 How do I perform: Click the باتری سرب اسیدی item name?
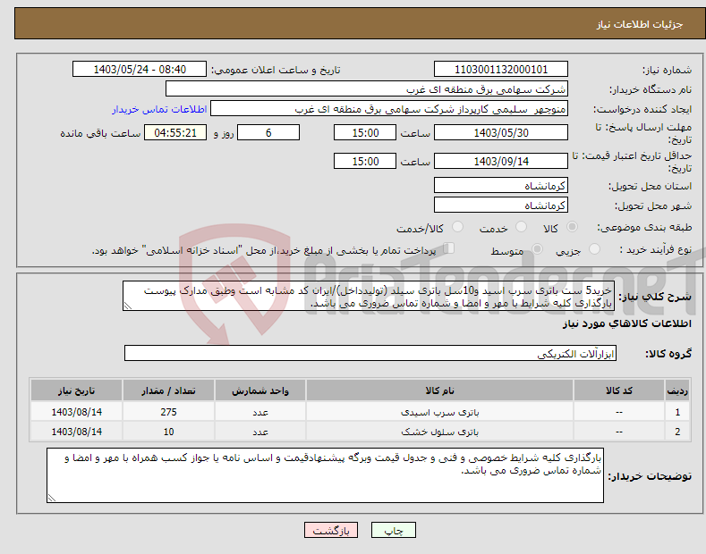coord(440,412)
